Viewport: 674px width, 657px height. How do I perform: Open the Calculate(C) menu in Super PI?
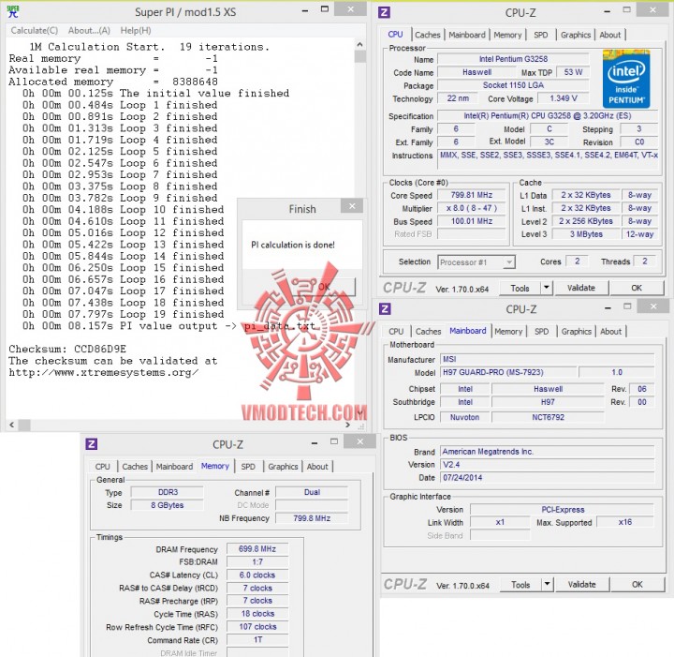tap(35, 31)
